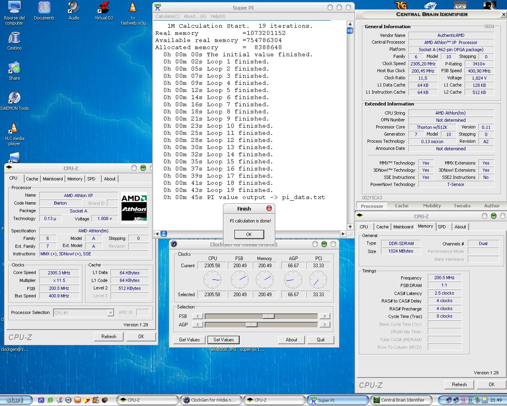Click Refresh in the left CPU-Z window
Screen dimensions: 507x406
point(109,337)
